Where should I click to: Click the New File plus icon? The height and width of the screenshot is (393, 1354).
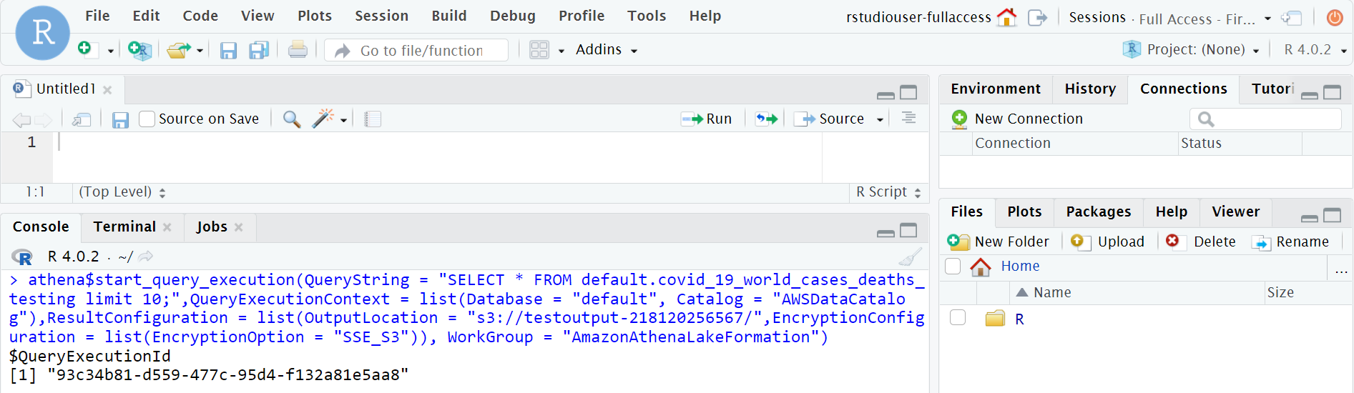click(x=85, y=49)
